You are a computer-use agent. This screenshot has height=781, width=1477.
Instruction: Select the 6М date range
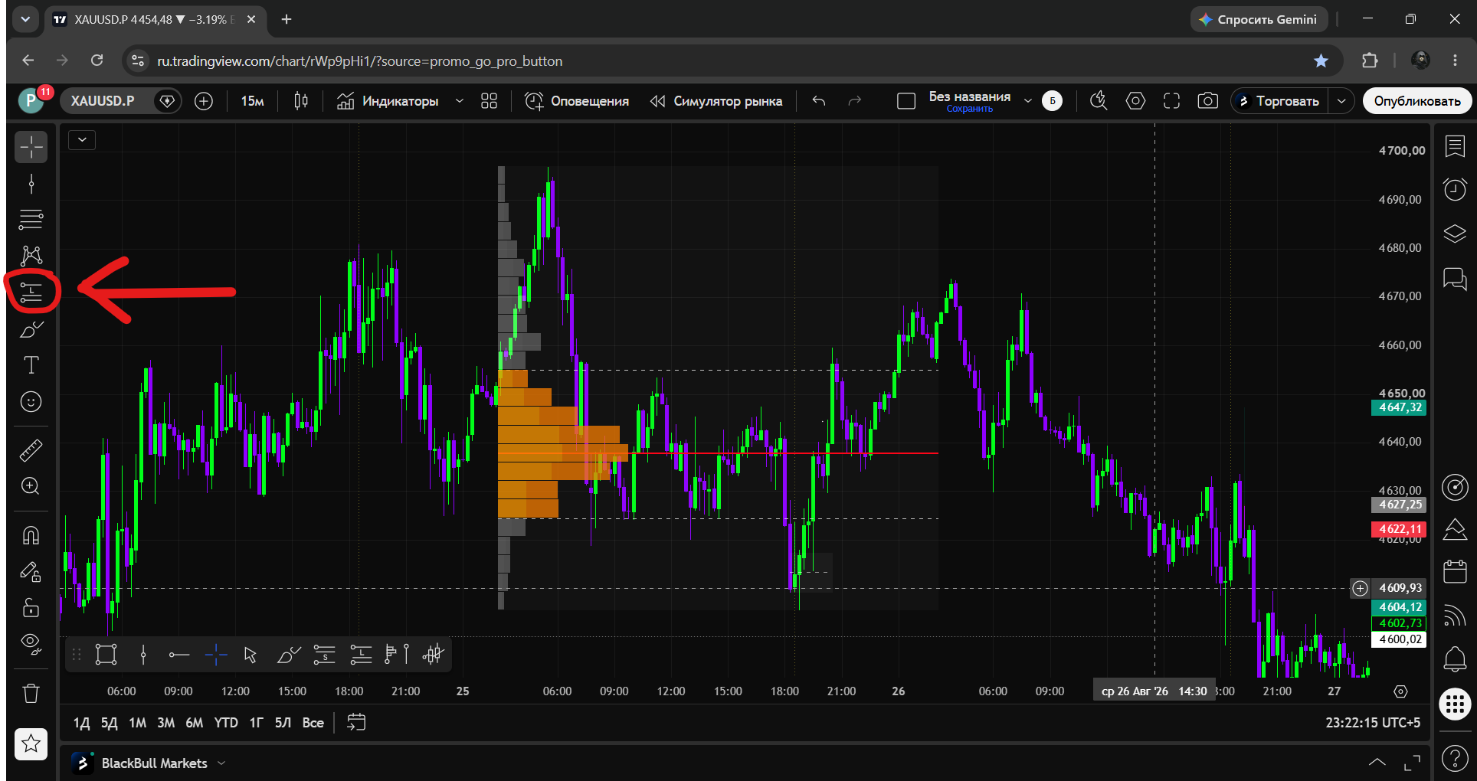195,723
